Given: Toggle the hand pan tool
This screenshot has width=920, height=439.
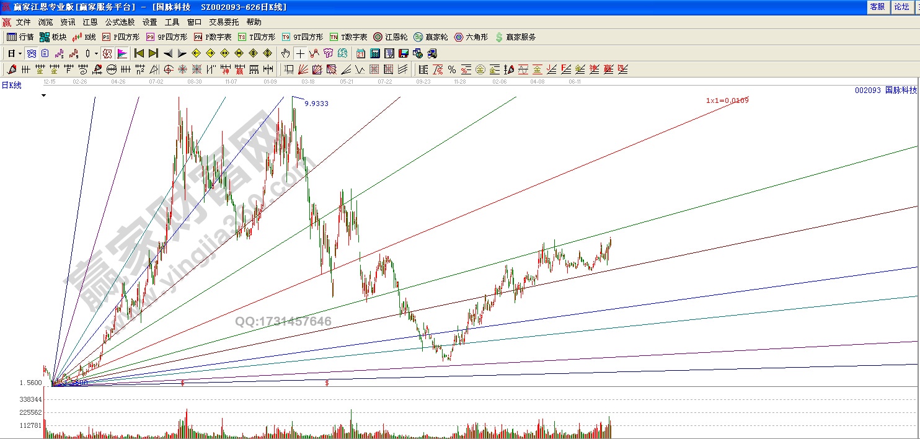Looking at the screenshot, I should (285, 53).
